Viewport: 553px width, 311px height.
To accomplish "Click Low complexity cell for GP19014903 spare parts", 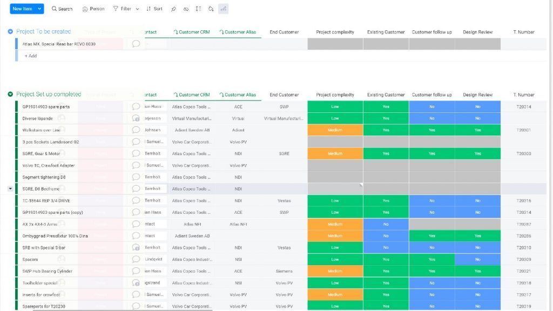I will pos(335,106).
